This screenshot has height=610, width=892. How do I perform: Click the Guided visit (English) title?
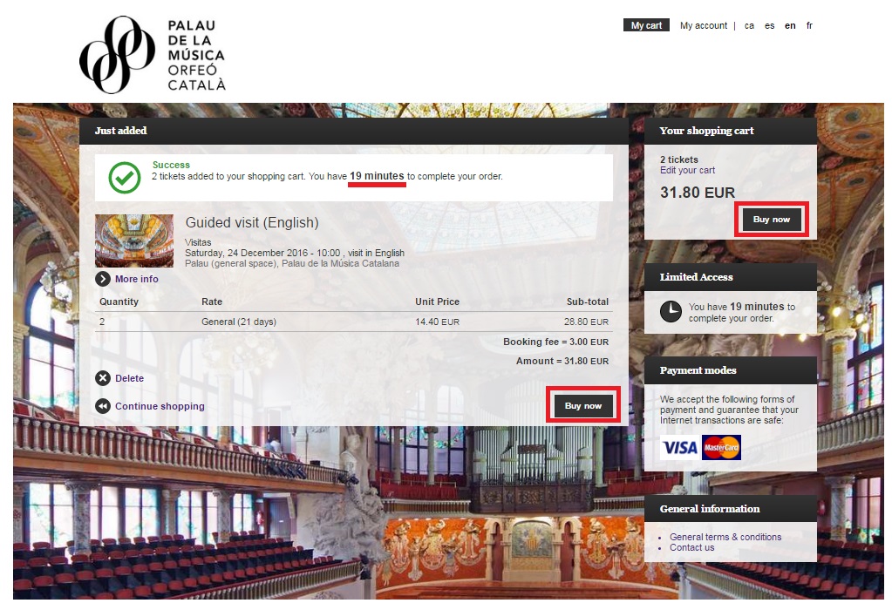tap(252, 223)
